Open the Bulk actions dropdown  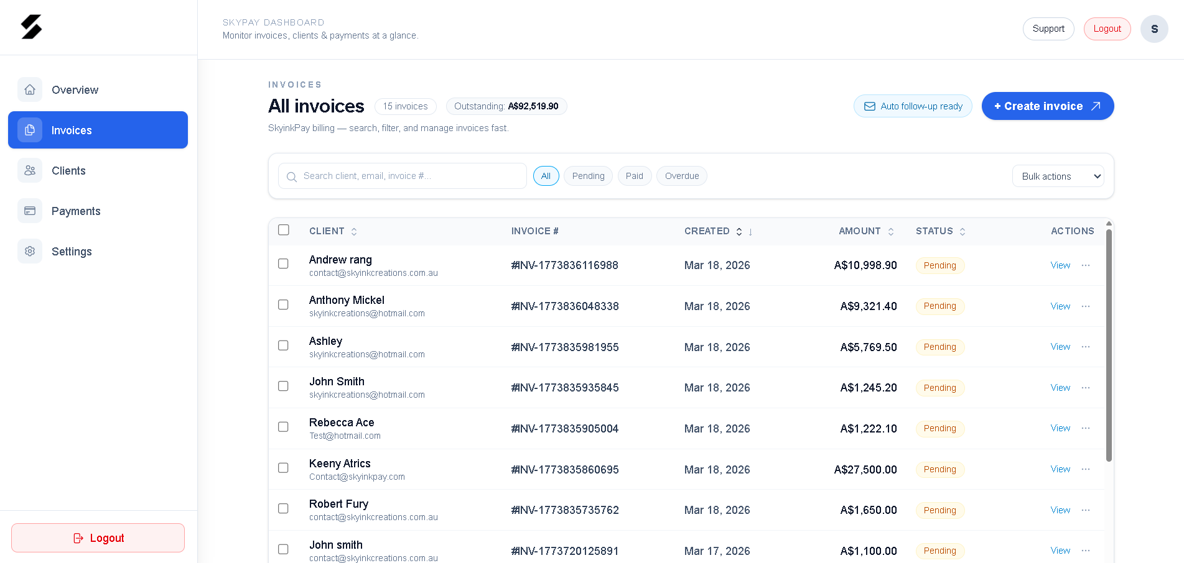(1058, 176)
